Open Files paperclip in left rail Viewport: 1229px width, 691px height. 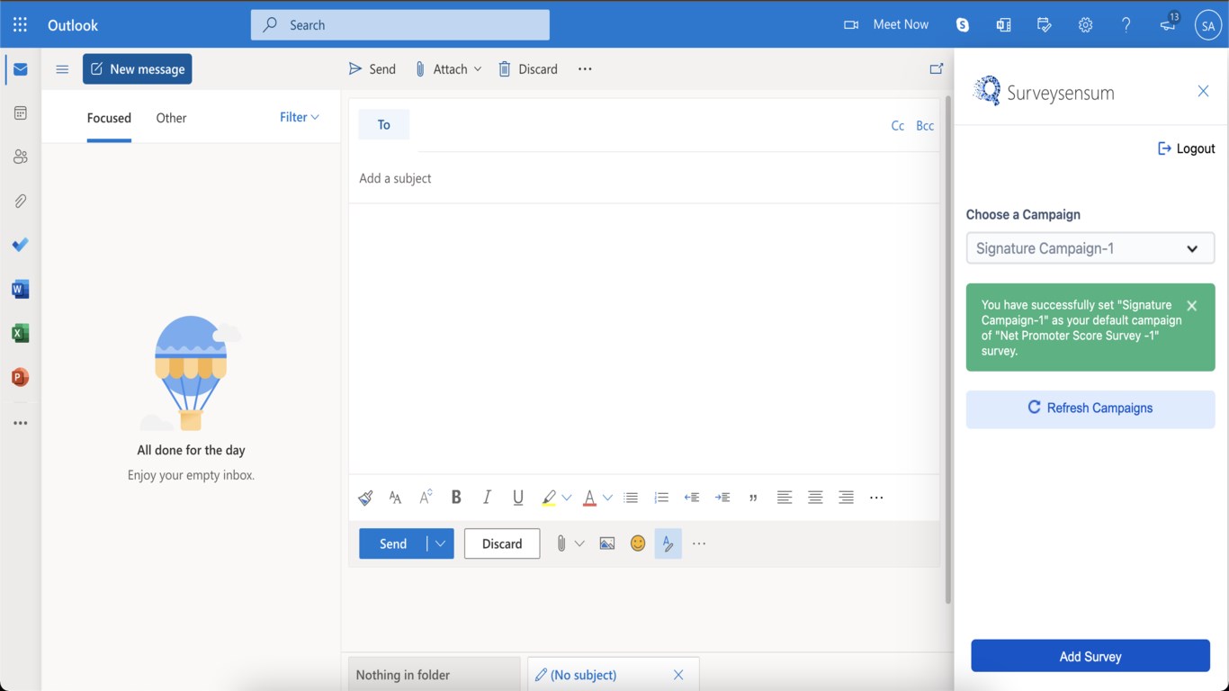click(20, 201)
